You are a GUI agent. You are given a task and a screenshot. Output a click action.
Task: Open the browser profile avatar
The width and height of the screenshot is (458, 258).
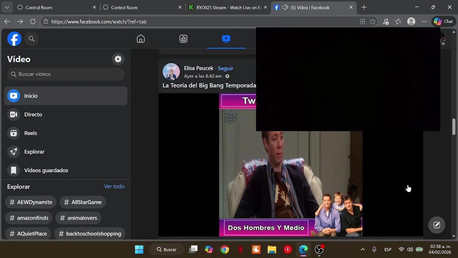pyautogui.click(x=411, y=21)
